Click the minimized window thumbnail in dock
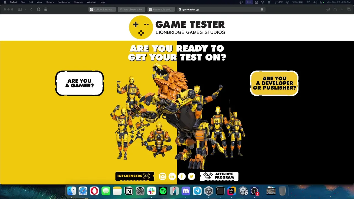This screenshot has width=354, height=199. pos(271,191)
